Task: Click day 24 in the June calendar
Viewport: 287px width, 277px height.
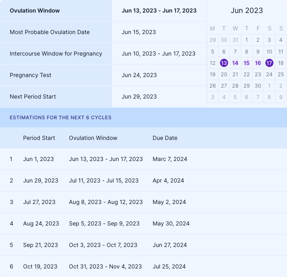Action: [269, 74]
